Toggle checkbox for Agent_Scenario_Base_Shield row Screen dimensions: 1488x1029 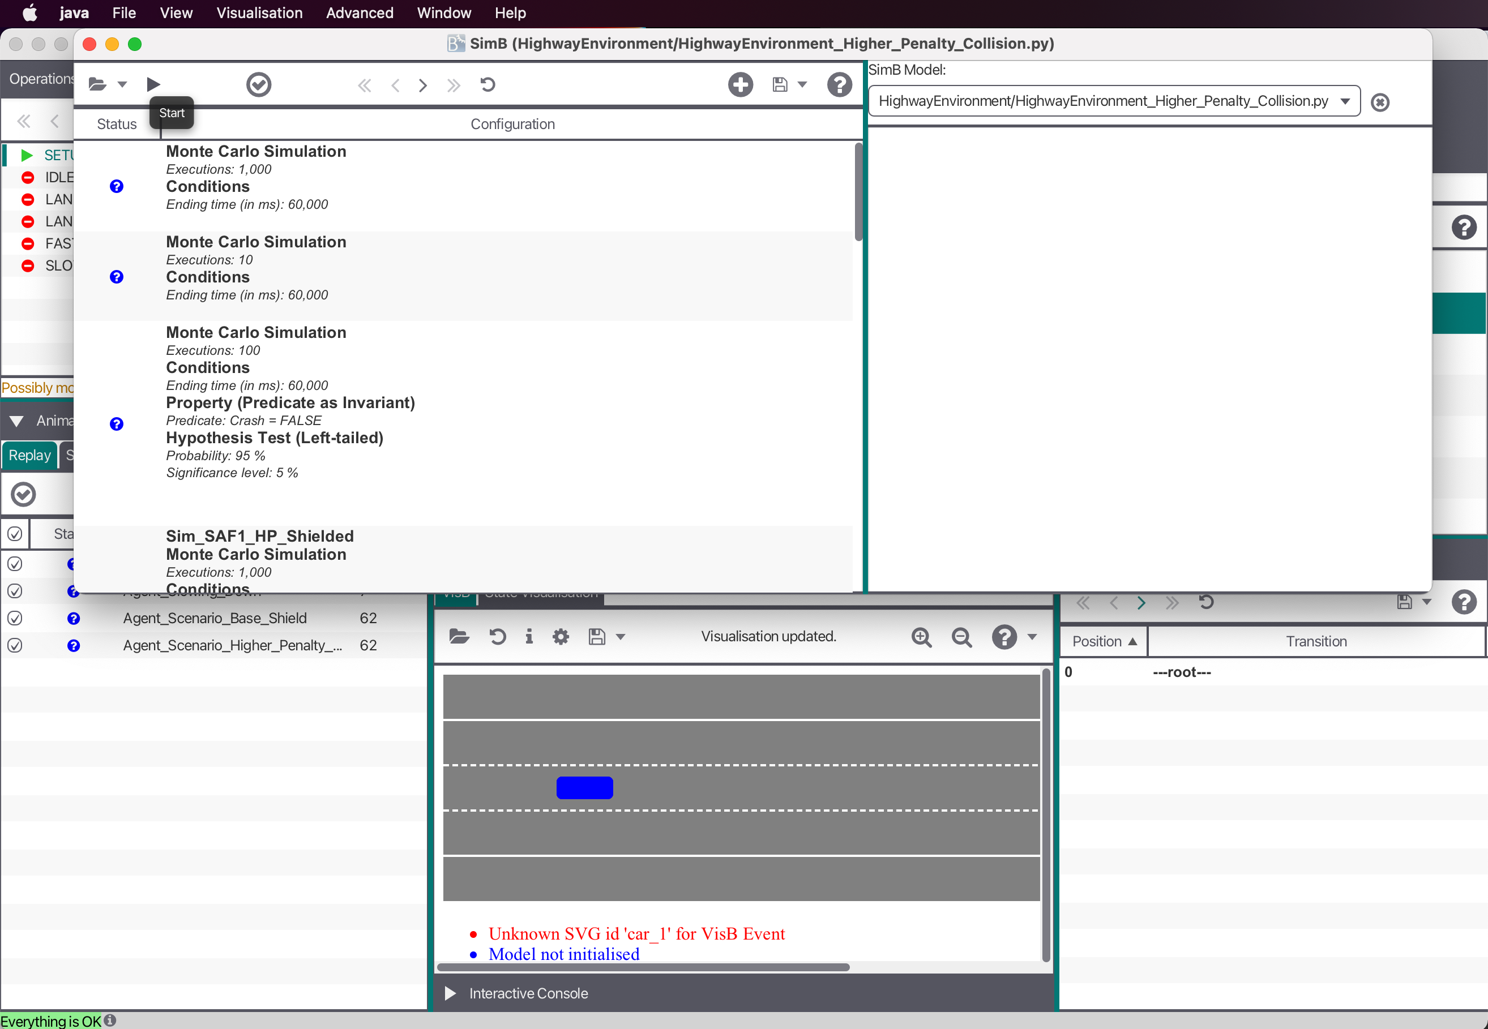click(x=14, y=618)
